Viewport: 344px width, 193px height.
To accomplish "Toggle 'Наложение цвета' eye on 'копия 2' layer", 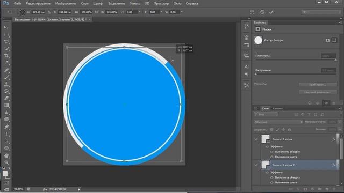I will (x=271, y=182).
